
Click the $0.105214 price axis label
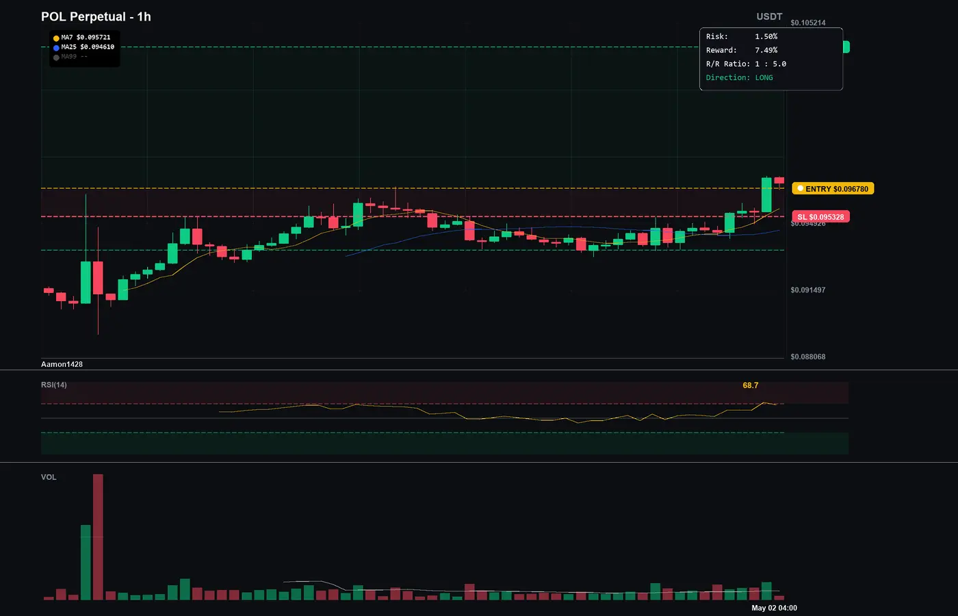[808, 23]
